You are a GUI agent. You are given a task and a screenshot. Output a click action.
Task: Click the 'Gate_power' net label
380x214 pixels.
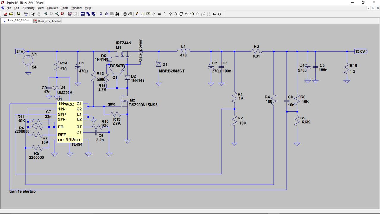[140, 51]
